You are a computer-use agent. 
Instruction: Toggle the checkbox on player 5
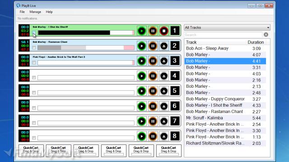click(x=34, y=93)
